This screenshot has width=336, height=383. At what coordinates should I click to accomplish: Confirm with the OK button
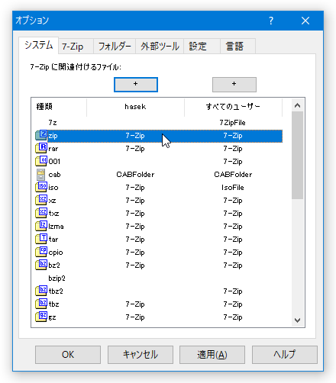coord(68,355)
